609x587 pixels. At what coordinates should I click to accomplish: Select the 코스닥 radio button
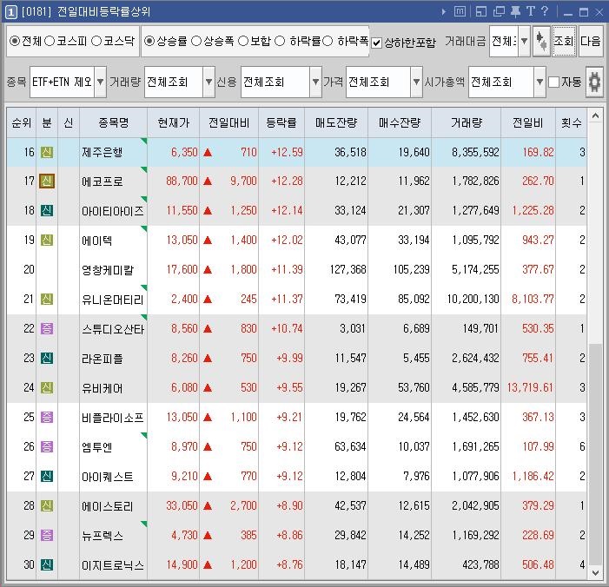pos(96,40)
